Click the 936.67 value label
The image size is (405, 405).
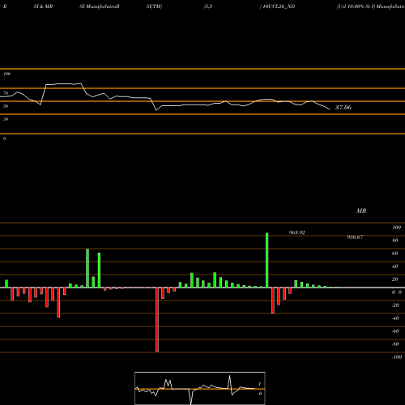pyautogui.click(x=355, y=237)
